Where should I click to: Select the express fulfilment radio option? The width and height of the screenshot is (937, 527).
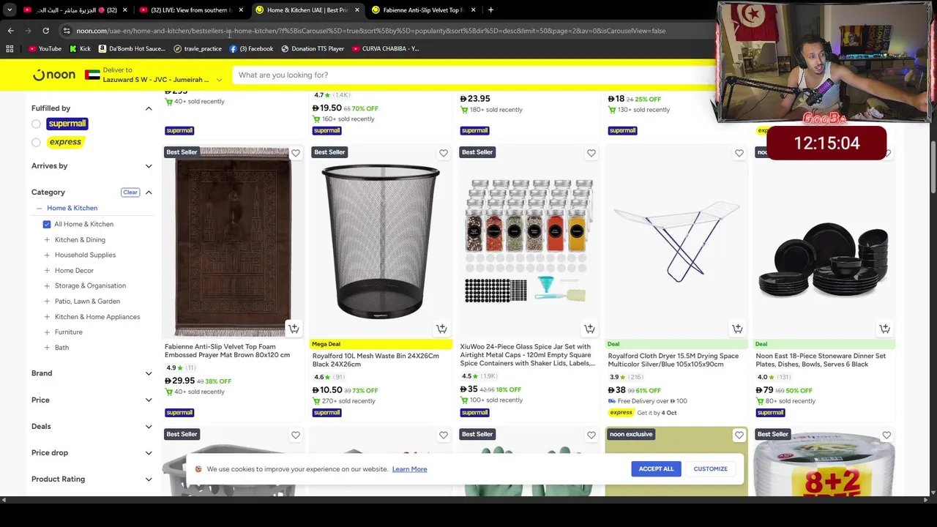(x=36, y=142)
